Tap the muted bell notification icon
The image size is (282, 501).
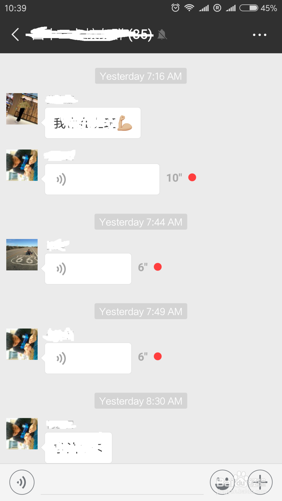(162, 35)
